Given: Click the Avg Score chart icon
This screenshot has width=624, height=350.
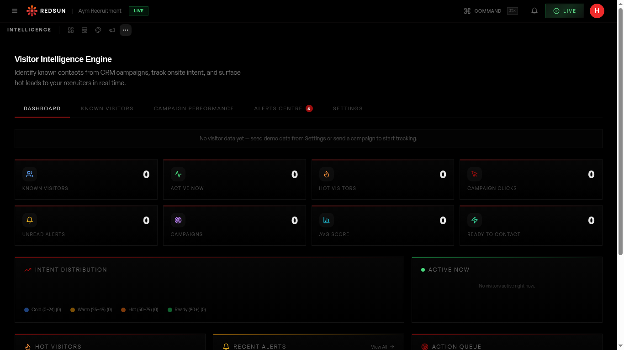Looking at the screenshot, I should (x=326, y=220).
